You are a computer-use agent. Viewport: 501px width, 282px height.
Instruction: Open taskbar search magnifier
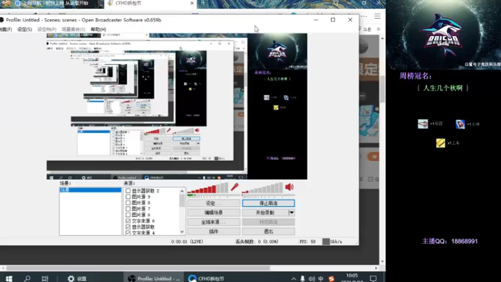[27, 278]
